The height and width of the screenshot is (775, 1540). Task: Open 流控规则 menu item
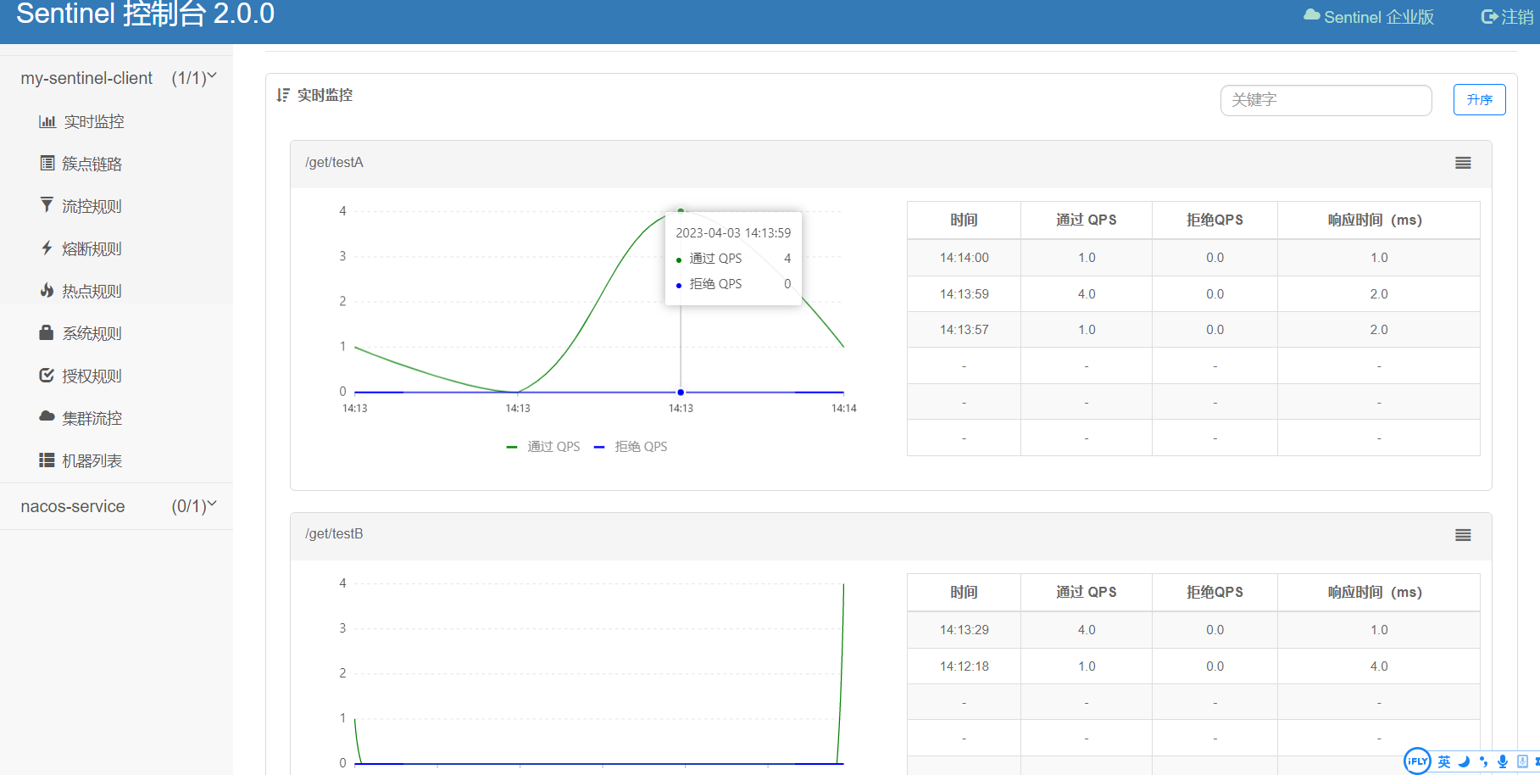(92, 206)
